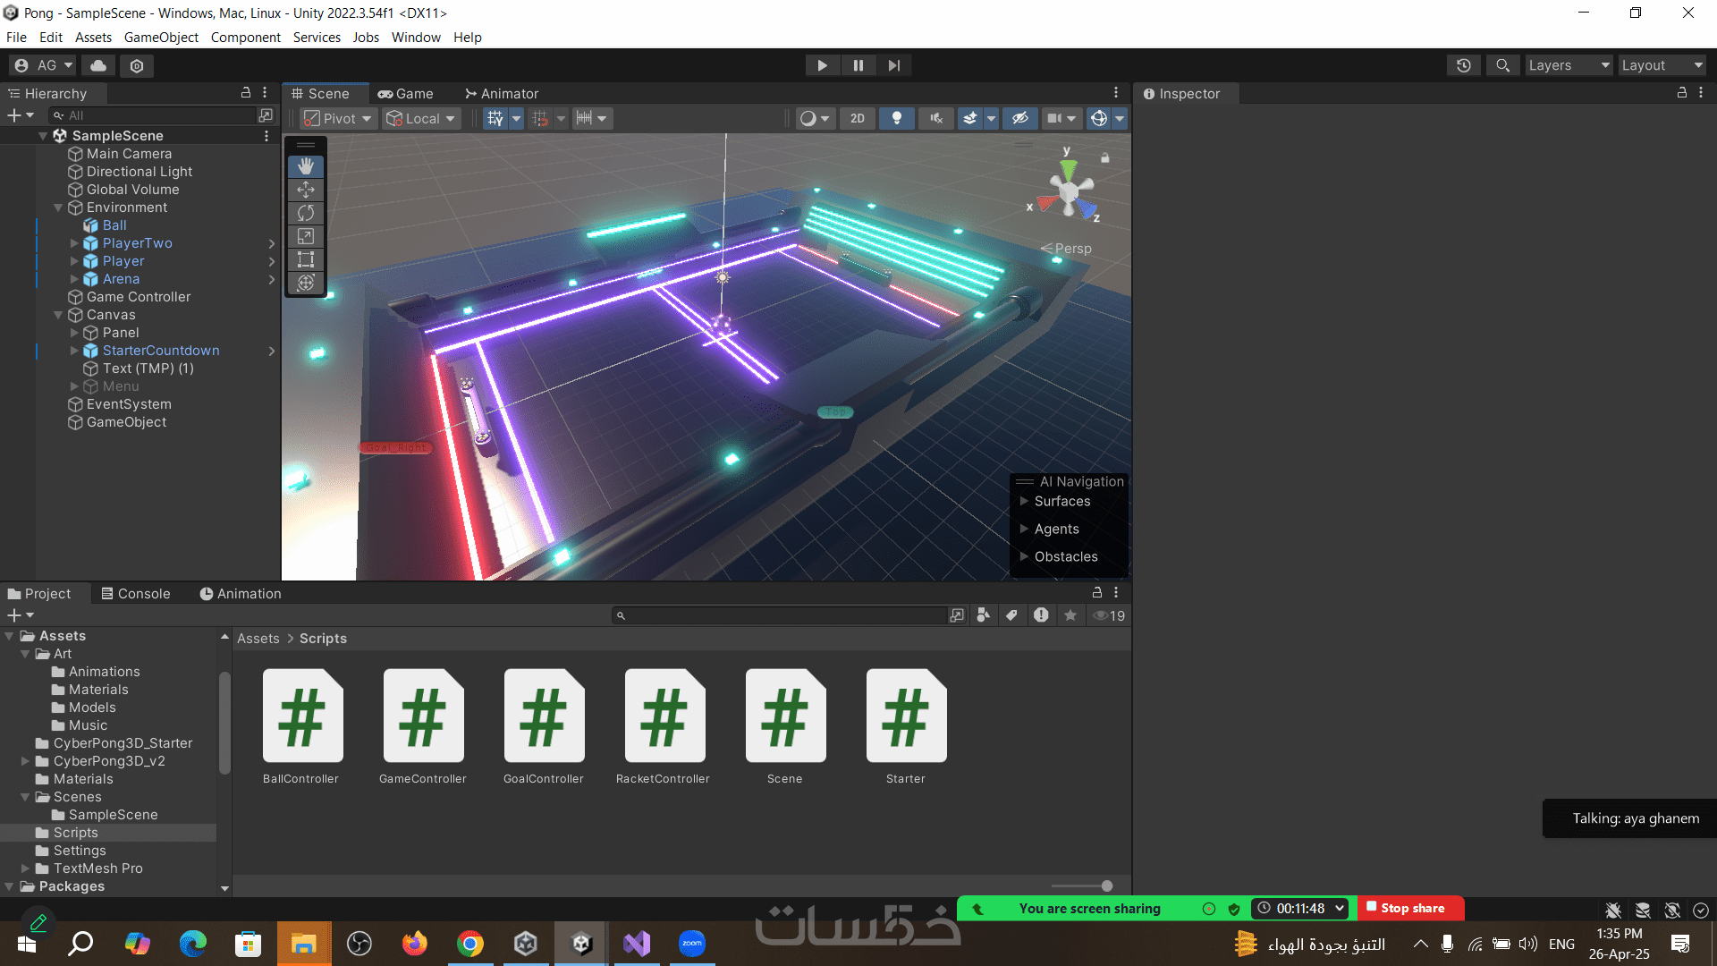
Task: Toggle scene lighting on or off
Action: (x=896, y=118)
